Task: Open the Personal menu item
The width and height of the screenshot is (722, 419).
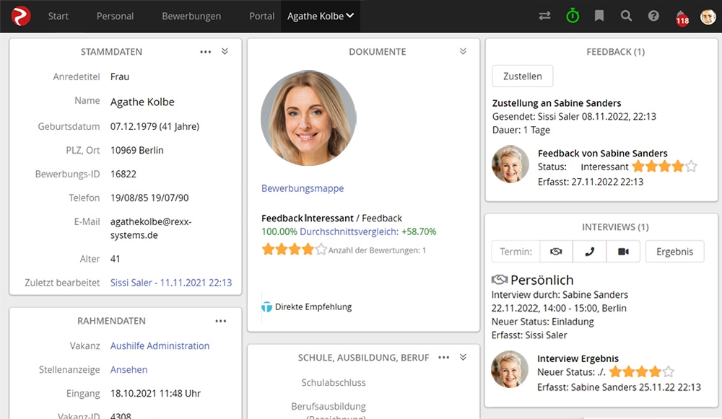Action: 115,16
